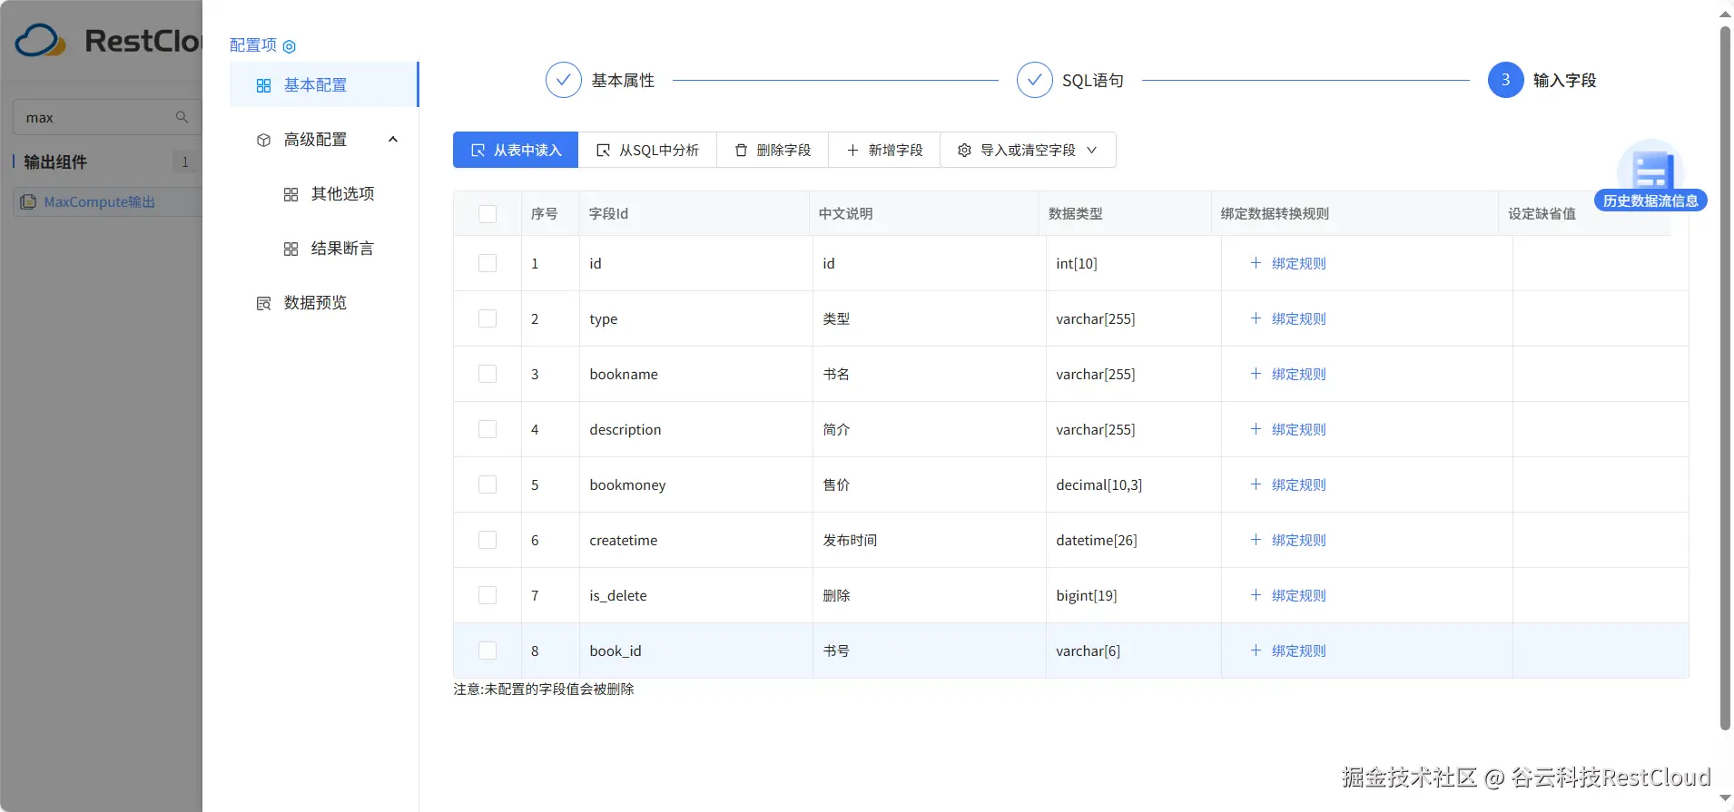Screen dimensions: 1734x812
Task: Click the bigint[19] data type cell
Action: tap(1133, 595)
